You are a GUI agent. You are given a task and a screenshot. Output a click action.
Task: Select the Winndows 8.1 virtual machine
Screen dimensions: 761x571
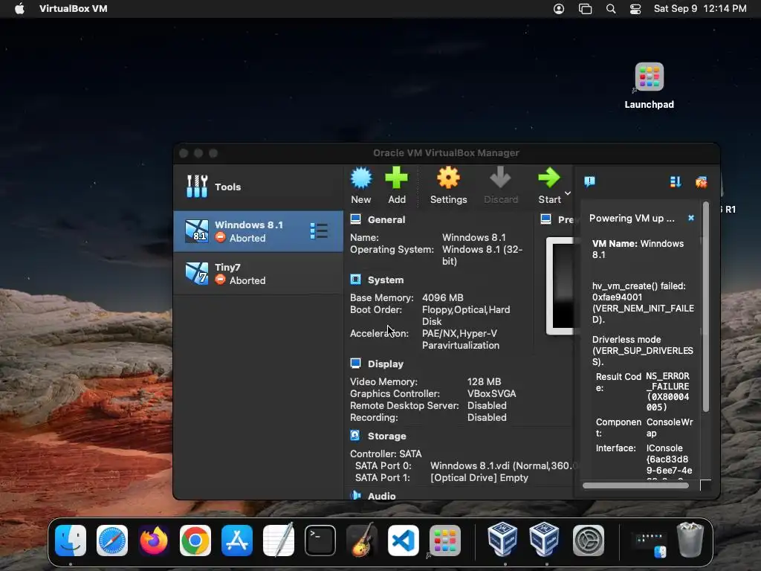[258, 231]
